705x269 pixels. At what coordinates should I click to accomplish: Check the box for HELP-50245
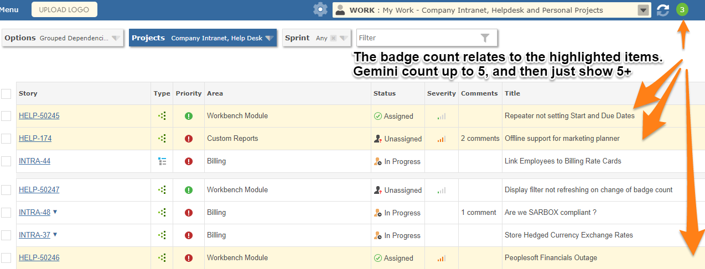click(x=6, y=116)
